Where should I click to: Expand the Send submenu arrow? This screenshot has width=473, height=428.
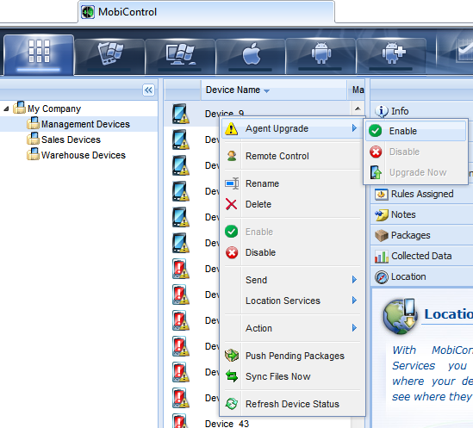tap(354, 280)
